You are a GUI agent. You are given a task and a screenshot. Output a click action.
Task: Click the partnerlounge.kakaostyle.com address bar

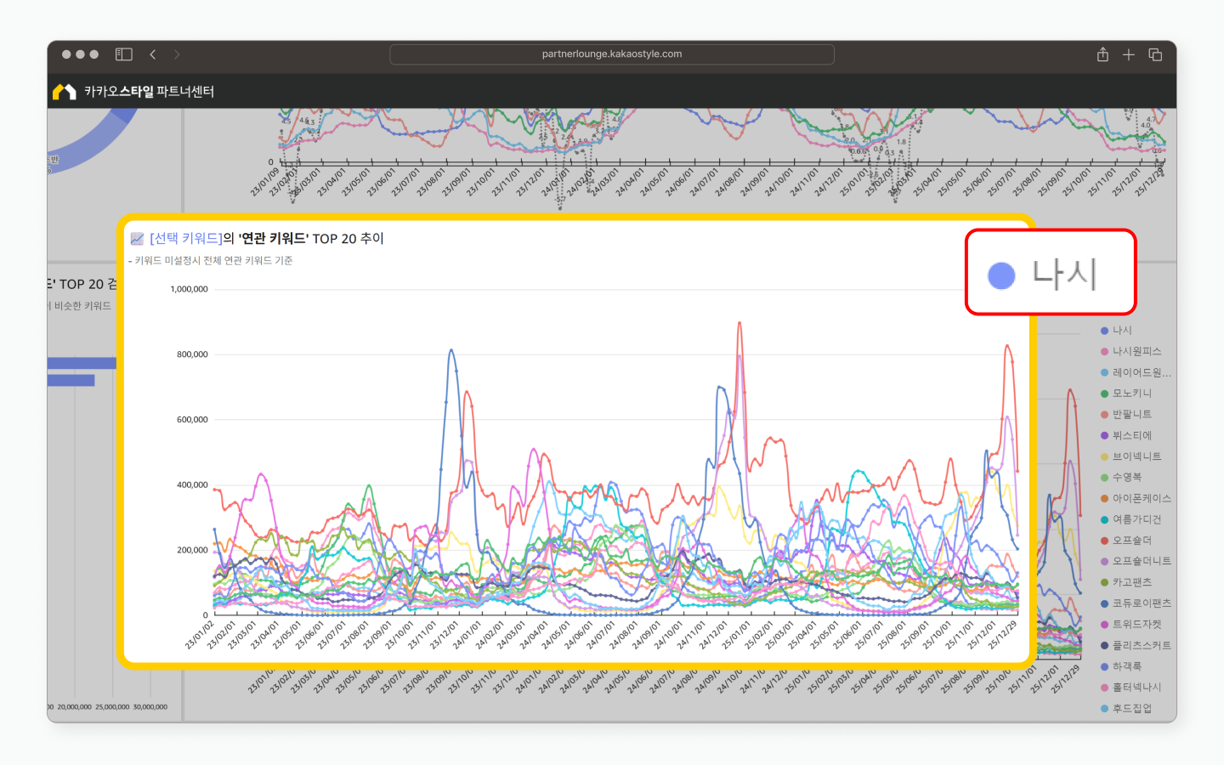612,54
